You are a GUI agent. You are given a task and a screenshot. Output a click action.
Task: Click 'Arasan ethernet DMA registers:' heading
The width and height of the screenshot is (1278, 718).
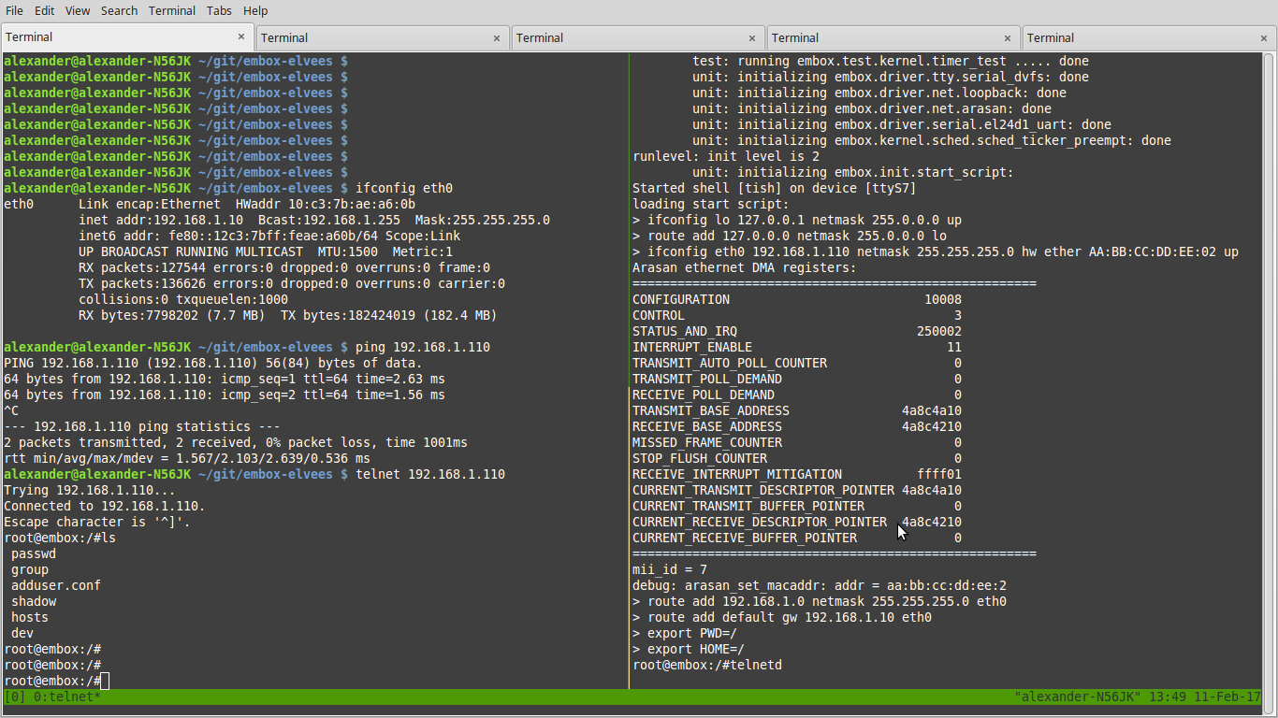(x=745, y=267)
